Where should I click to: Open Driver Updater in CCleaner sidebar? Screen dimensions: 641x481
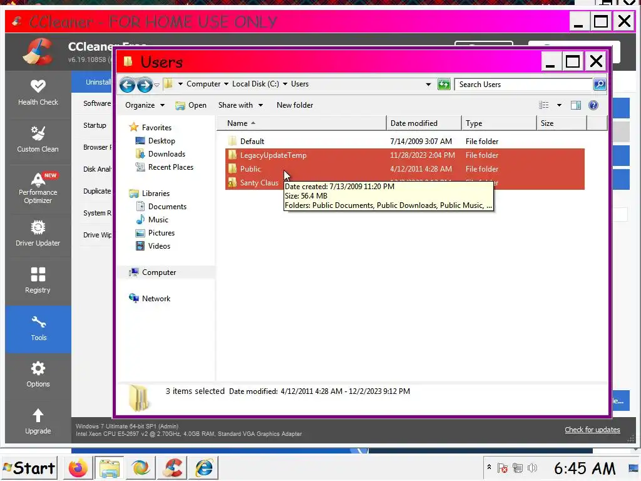38,234
